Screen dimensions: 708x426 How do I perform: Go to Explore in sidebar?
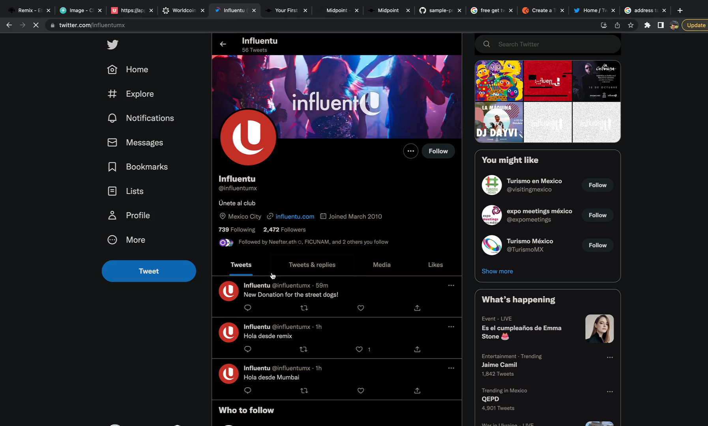[x=131, y=94]
